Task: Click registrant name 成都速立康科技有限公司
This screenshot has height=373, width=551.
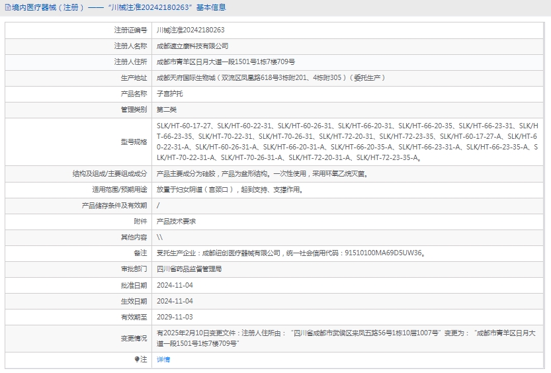Action: click(x=192, y=46)
